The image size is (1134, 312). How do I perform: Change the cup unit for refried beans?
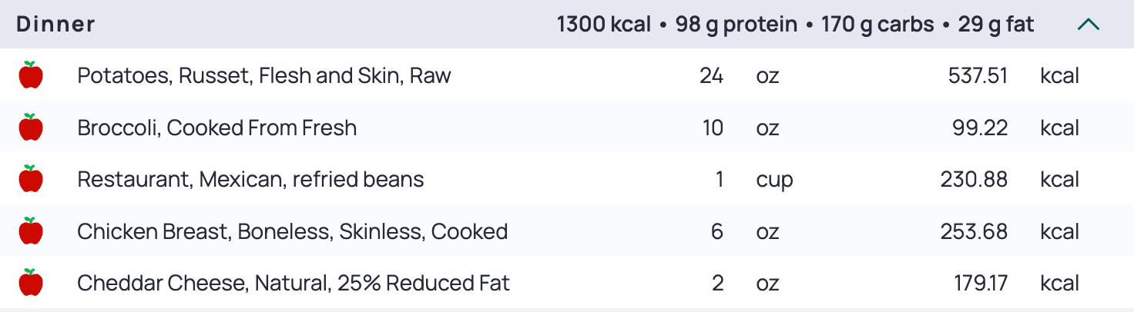pos(774,181)
